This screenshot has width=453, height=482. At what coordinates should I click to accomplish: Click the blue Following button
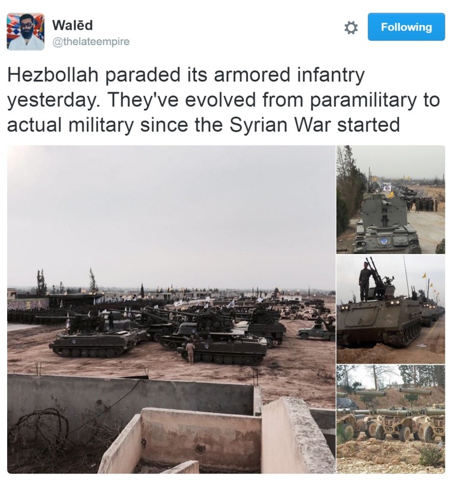(406, 27)
